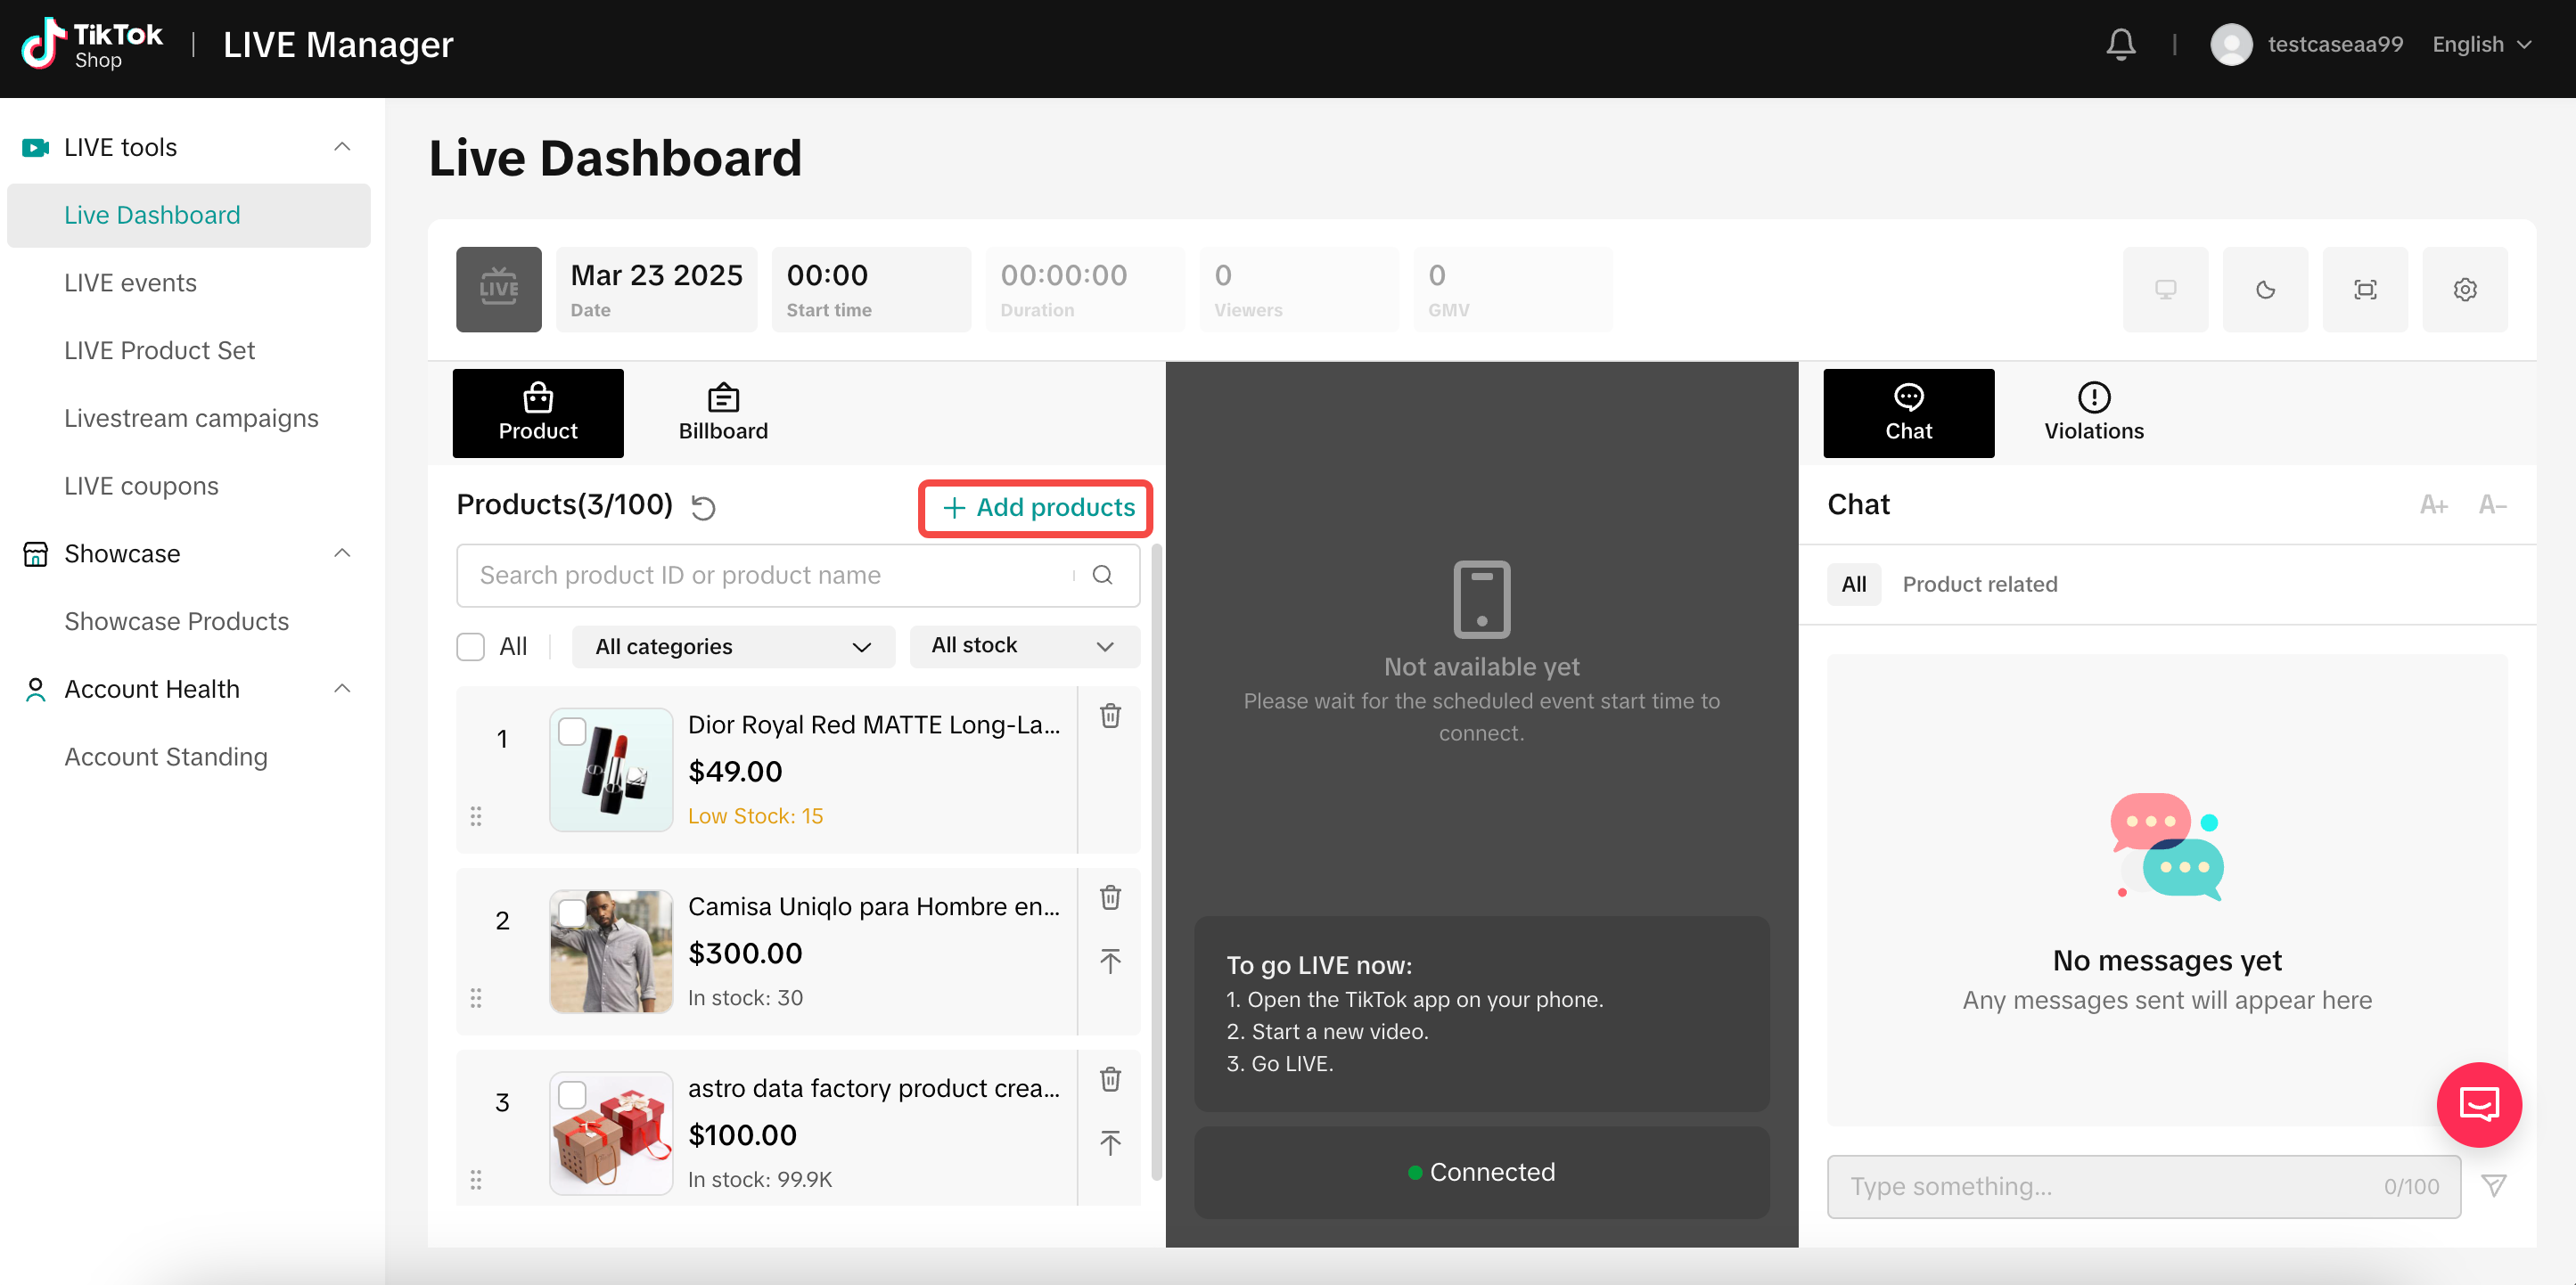Screen dimensions: 2576x1285
Task: Click the Connected status indicator
Action: click(x=1481, y=1172)
